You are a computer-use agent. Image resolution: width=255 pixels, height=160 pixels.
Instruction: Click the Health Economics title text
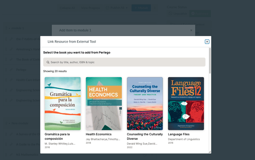(x=99, y=134)
